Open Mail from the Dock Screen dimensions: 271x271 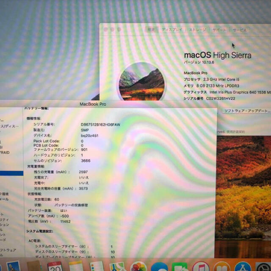click(14, 266)
